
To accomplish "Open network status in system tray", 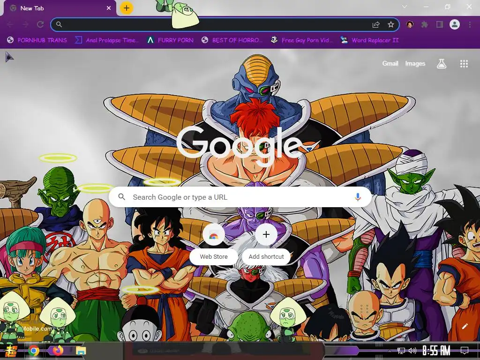I will [401, 351].
